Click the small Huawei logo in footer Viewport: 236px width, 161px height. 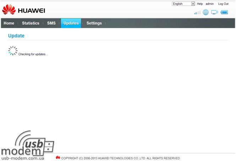[58, 157]
